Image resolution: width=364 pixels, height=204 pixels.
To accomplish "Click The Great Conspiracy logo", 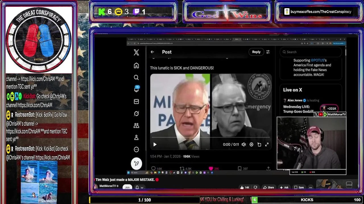I will [39, 40].
